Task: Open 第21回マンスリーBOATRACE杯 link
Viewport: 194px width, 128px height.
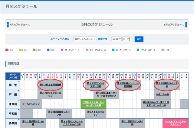Action: [72, 123]
